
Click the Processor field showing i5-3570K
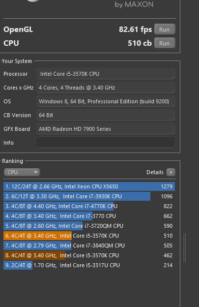[x=106, y=74]
